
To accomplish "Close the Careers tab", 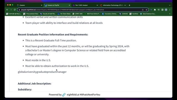I will coord(41,5).
